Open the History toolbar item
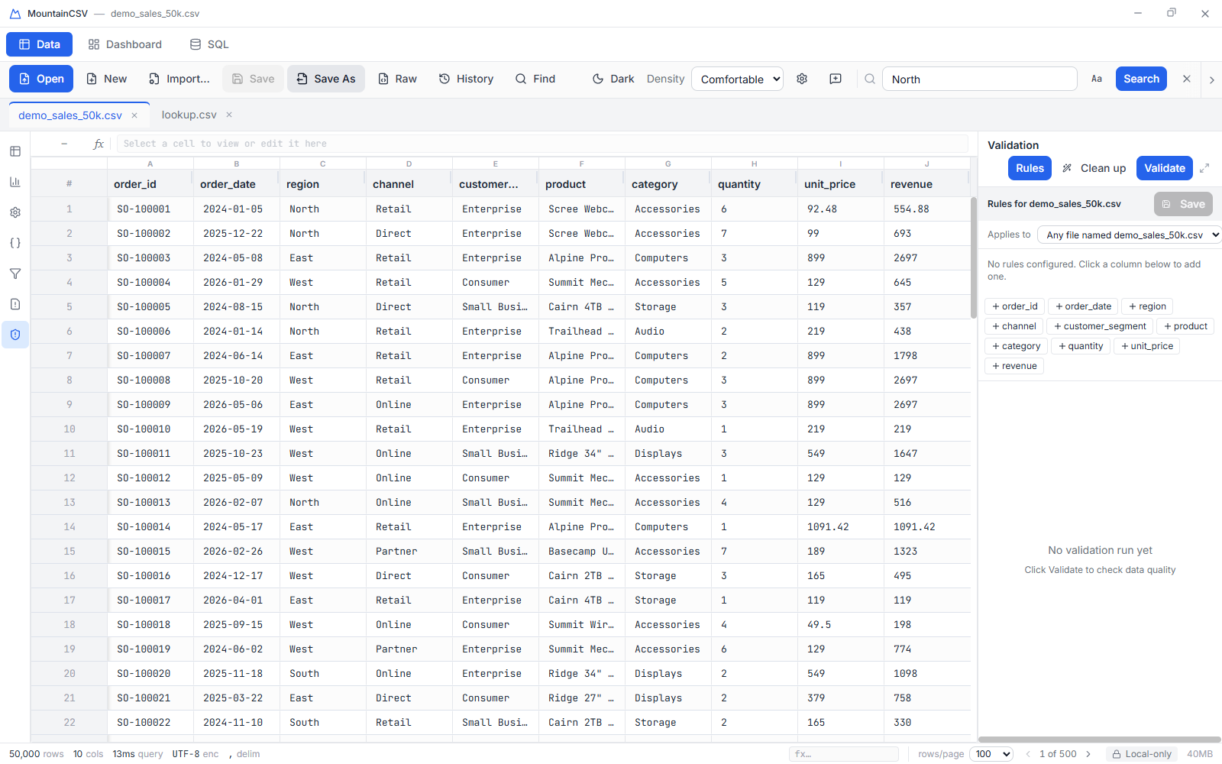1222x764 pixels. click(x=466, y=79)
